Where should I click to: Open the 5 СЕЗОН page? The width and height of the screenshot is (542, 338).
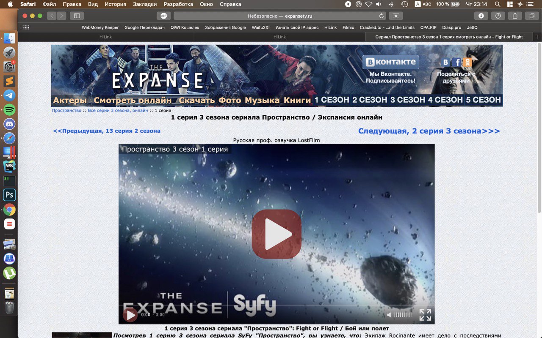(483, 100)
